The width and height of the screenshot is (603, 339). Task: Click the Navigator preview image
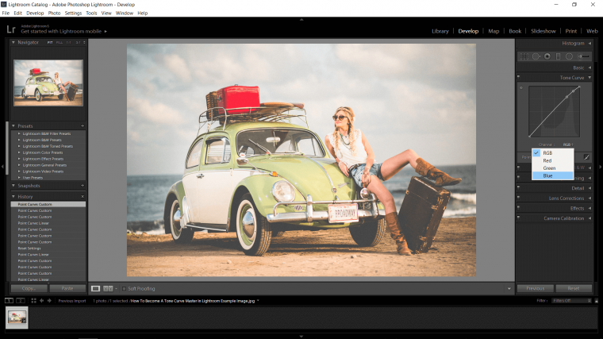(48, 83)
